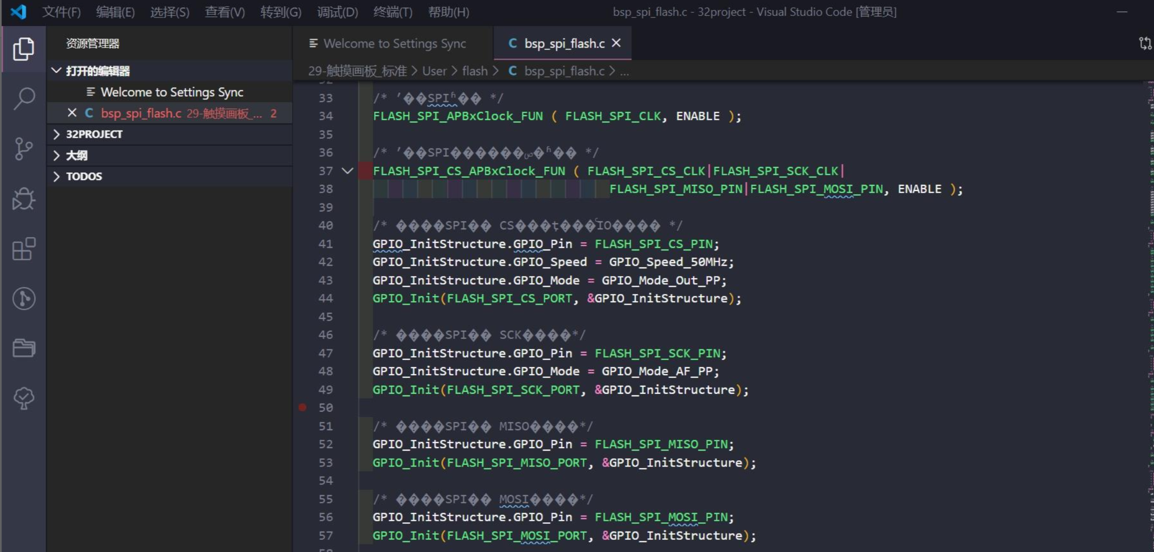
Task: Click FLASH_SPI_MOSI_PORT on line 57
Action: click(516, 535)
